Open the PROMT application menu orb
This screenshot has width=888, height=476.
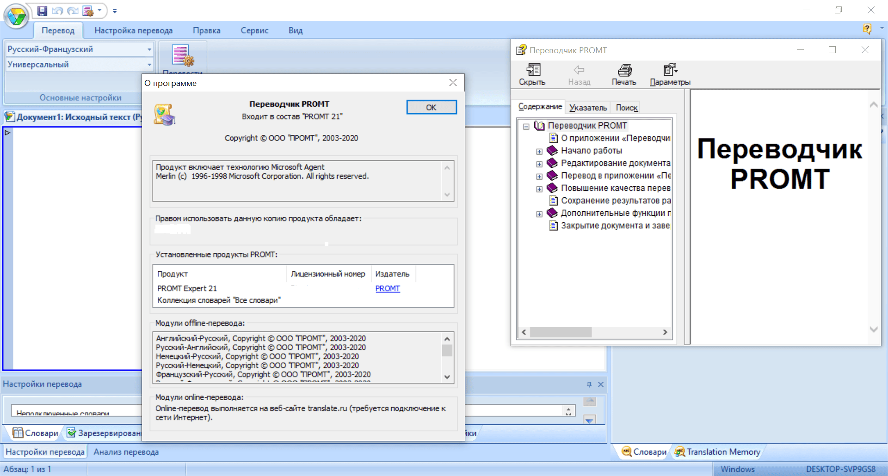coord(17,16)
